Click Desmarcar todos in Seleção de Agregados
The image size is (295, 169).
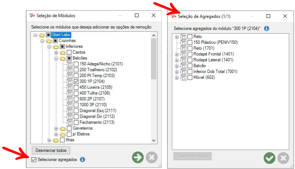[192, 156]
